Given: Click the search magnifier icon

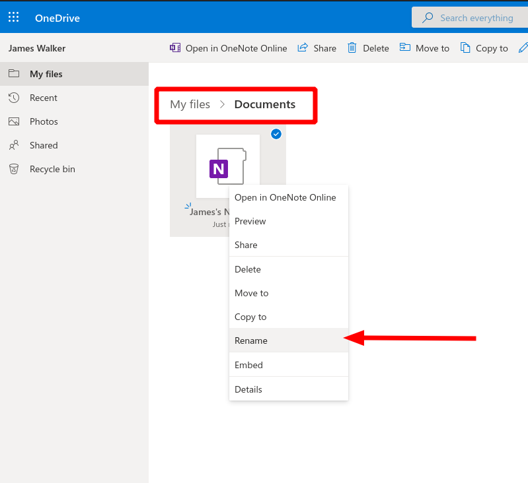Looking at the screenshot, I should coord(428,17).
